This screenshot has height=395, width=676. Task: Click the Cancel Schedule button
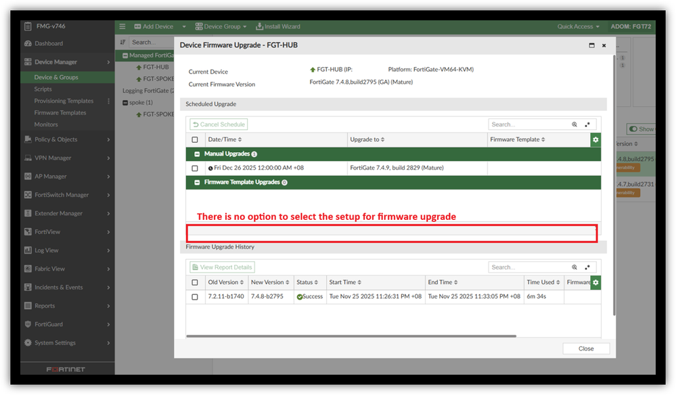[219, 124]
